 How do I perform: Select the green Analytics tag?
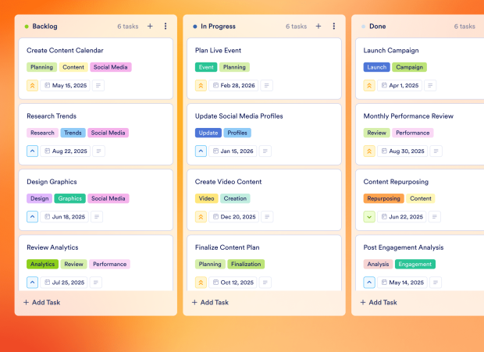43,264
